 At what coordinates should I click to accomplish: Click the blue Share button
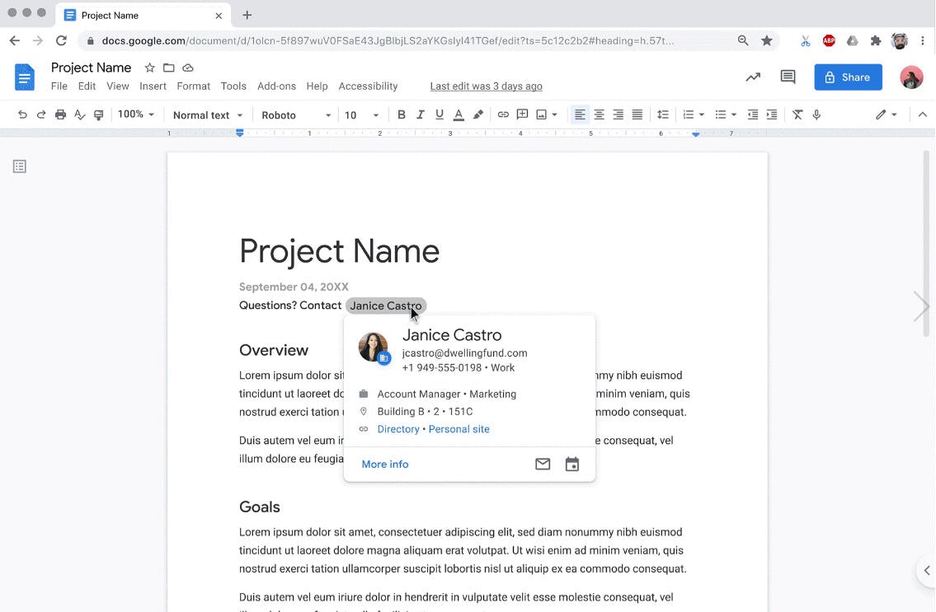pos(848,77)
